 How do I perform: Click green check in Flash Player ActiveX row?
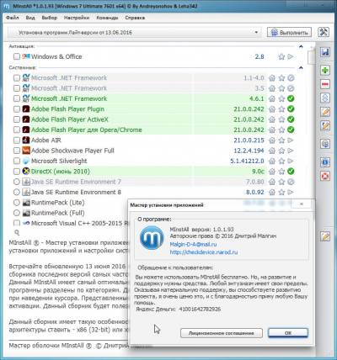coord(291,119)
